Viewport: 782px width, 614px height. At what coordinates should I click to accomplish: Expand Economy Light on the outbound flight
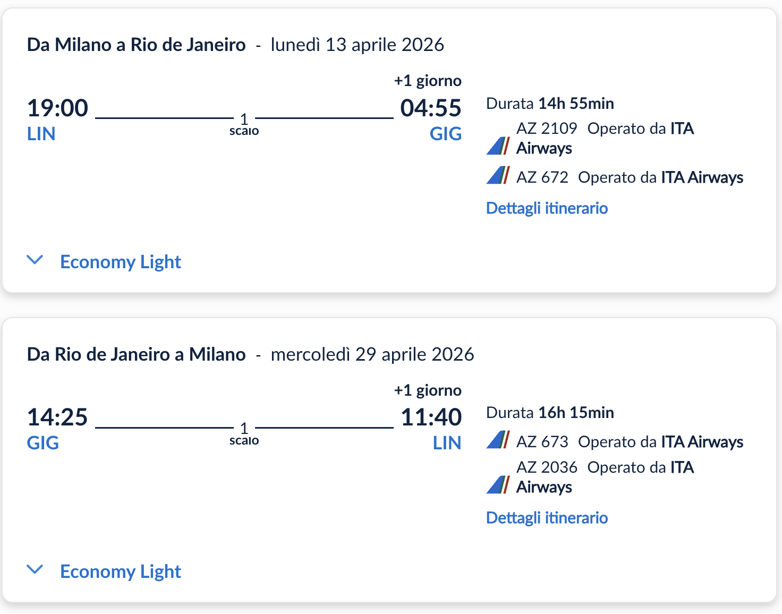(121, 261)
